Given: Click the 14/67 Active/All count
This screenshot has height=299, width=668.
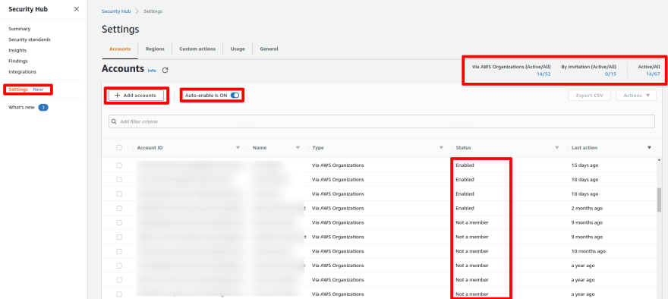Looking at the screenshot, I should (653, 74).
